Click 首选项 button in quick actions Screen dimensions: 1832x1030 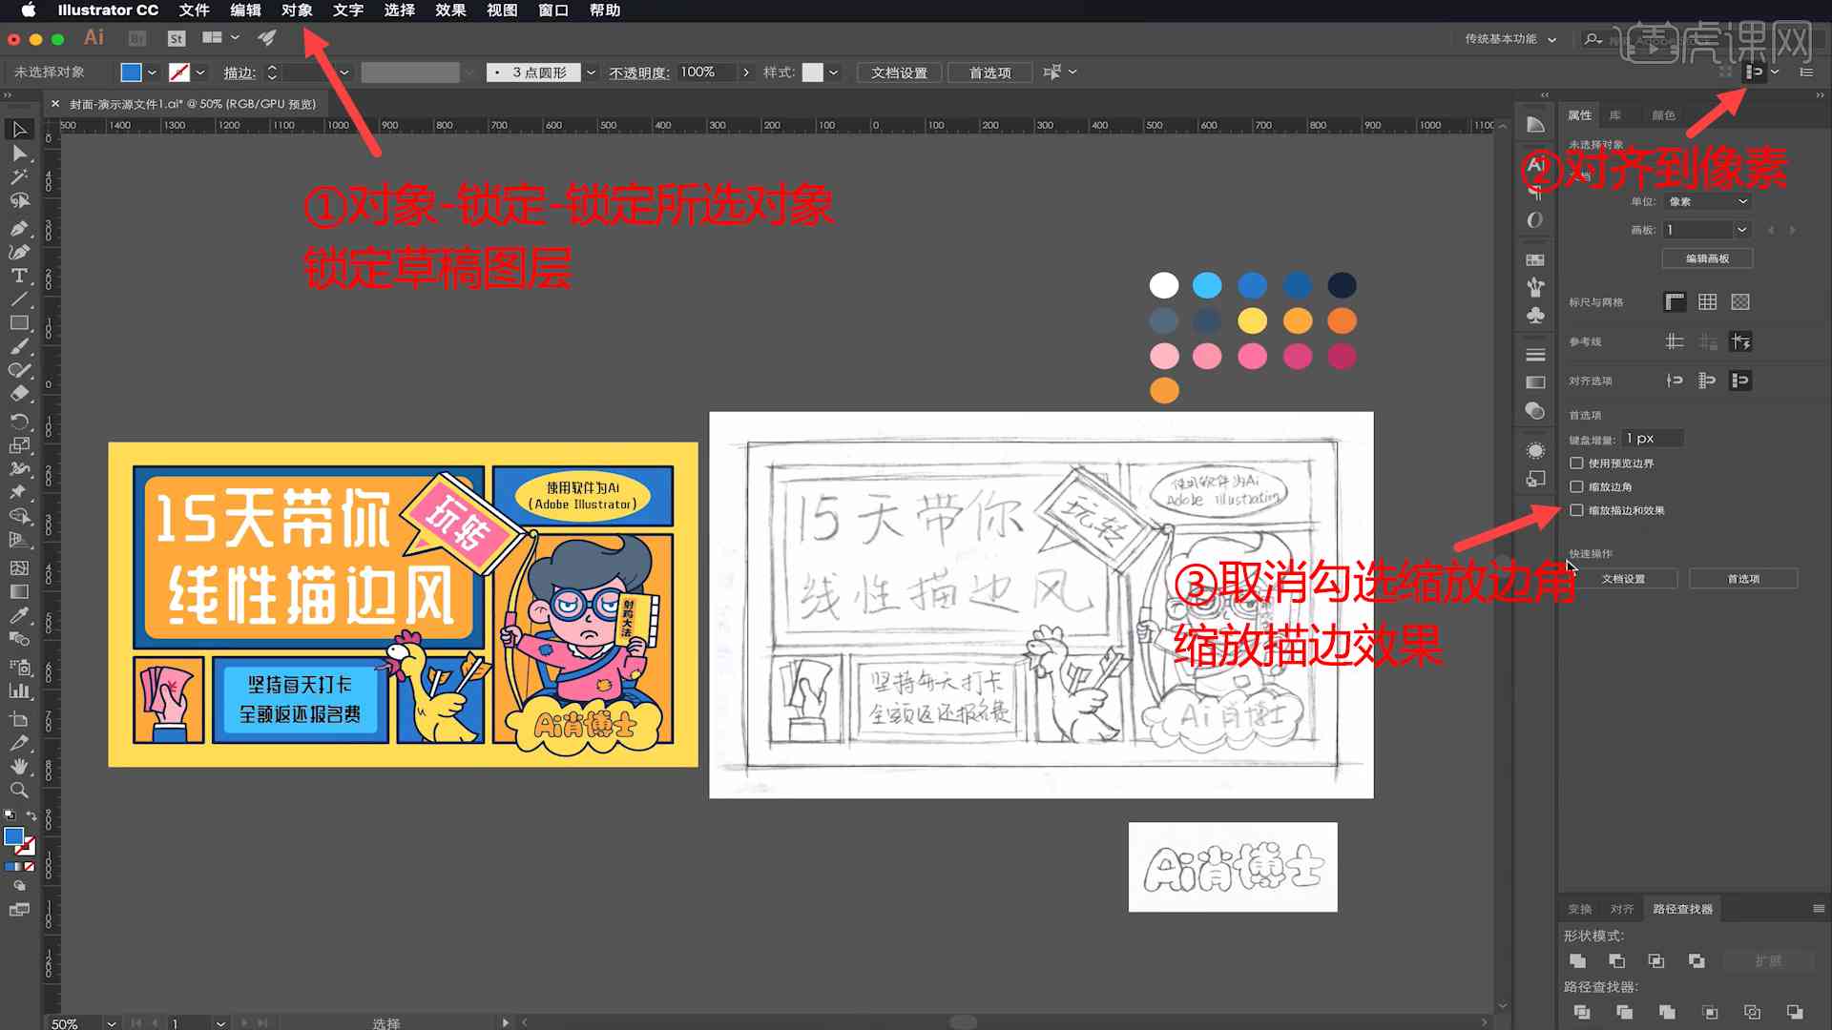click(x=1742, y=579)
